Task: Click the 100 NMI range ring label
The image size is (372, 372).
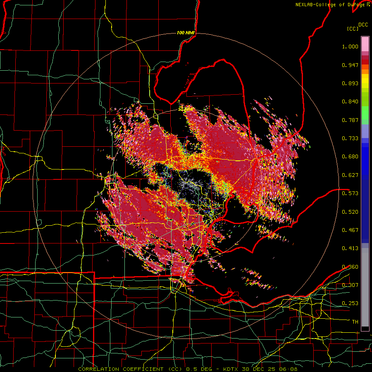Action: tap(186, 33)
